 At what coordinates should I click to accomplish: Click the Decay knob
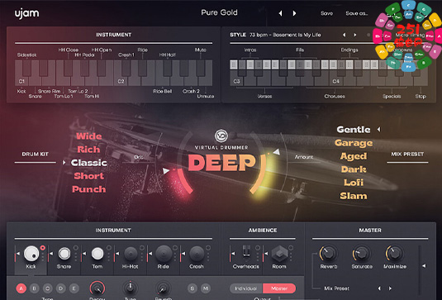click(x=97, y=288)
